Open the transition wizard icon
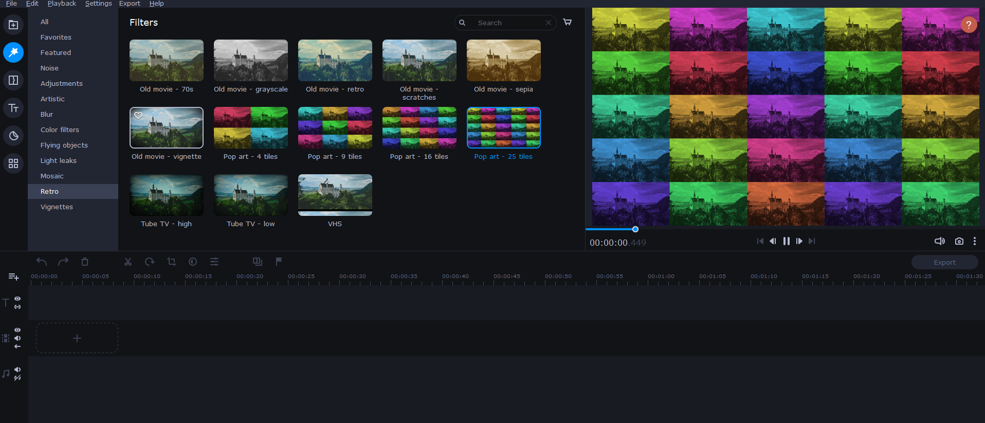Image resolution: width=985 pixels, height=423 pixels. pos(258,262)
